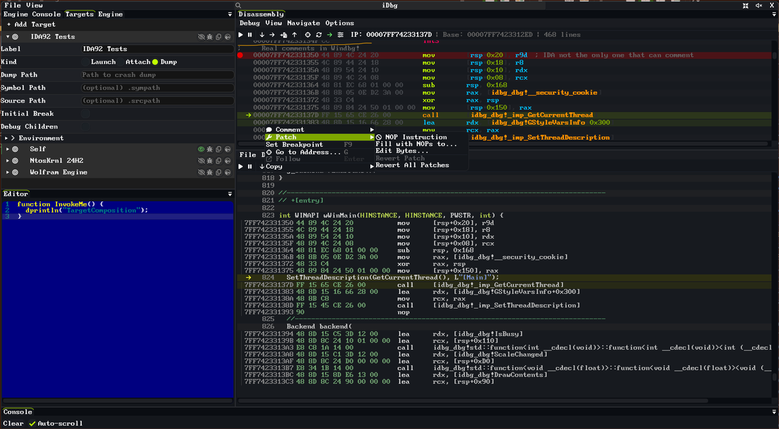Click the continue (play) icon in Disassembly toolbar
Screen dimensions: 779x429
click(x=241, y=35)
